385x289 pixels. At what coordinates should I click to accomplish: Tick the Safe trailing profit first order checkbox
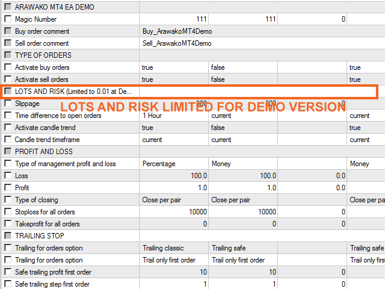[8, 272]
